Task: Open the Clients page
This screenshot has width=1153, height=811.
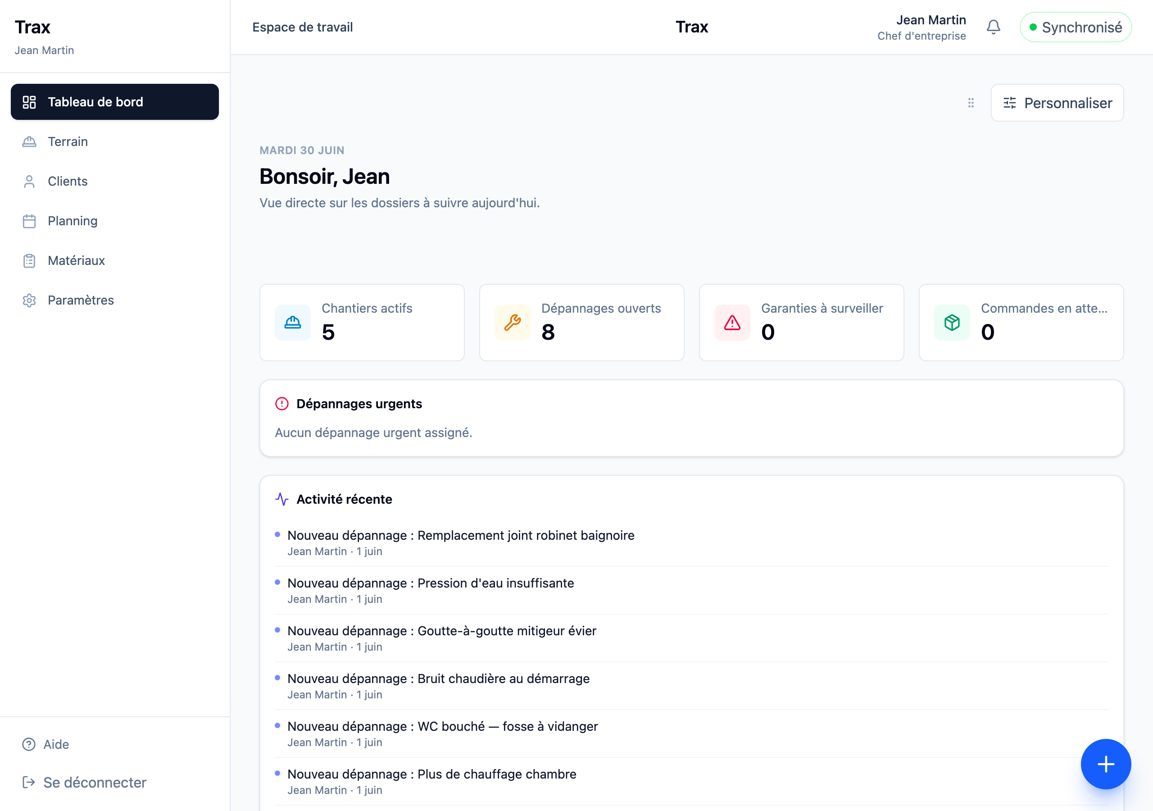Action: (114, 182)
